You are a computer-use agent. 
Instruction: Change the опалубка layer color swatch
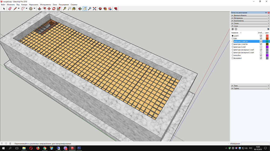tap(267, 55)
